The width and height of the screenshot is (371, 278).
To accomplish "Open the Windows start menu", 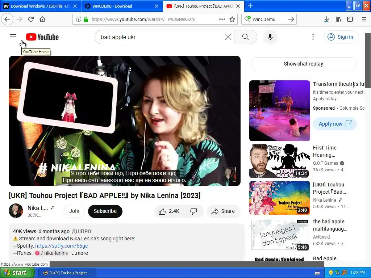I will (x=17, y=273).
